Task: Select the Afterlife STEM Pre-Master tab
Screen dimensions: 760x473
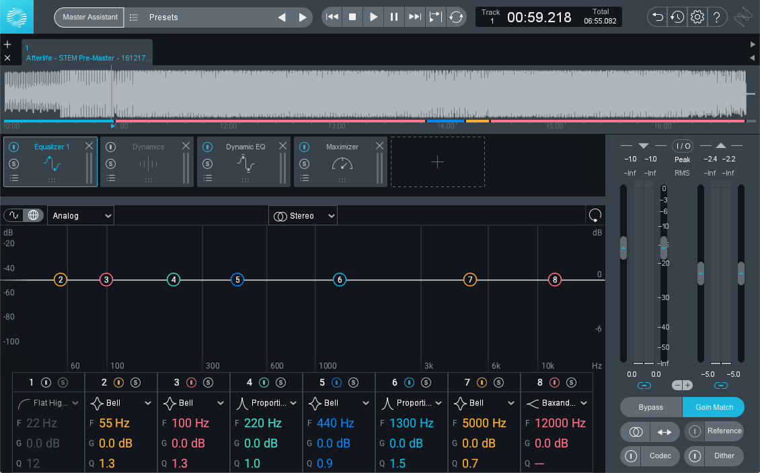Action: (87, 52)
